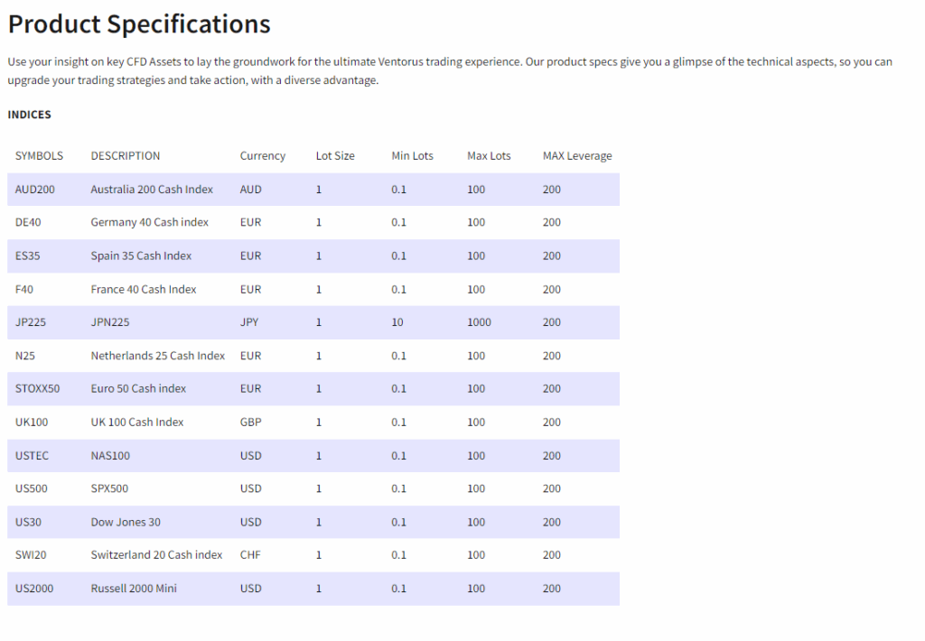Select Germany 40 Cash index description
This screenshot has height=641, width=925.
[x=149, y=222]
